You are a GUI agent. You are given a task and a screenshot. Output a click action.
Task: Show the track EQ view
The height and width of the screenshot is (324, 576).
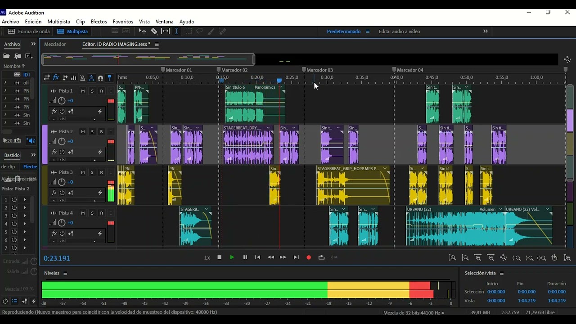[x=73, y=77]
